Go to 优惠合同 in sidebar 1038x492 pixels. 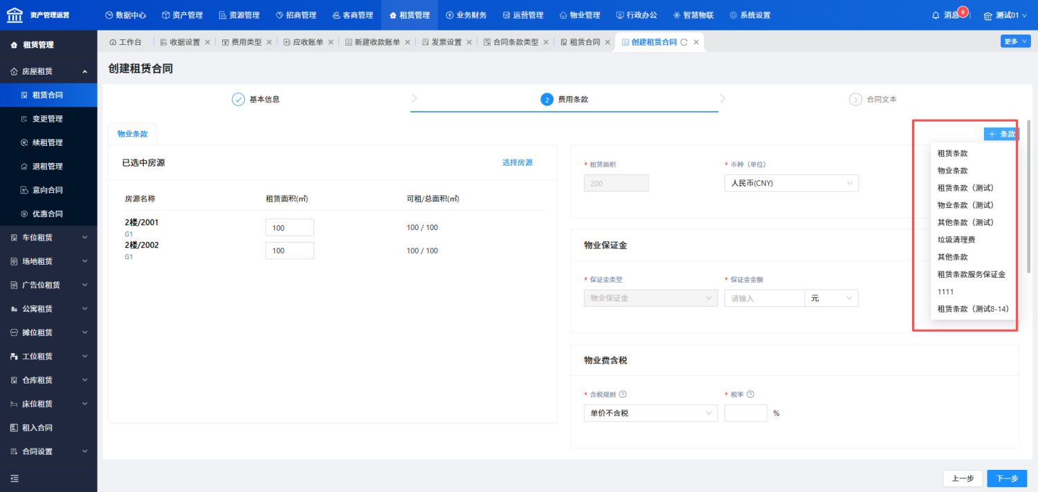click(48, 214)
